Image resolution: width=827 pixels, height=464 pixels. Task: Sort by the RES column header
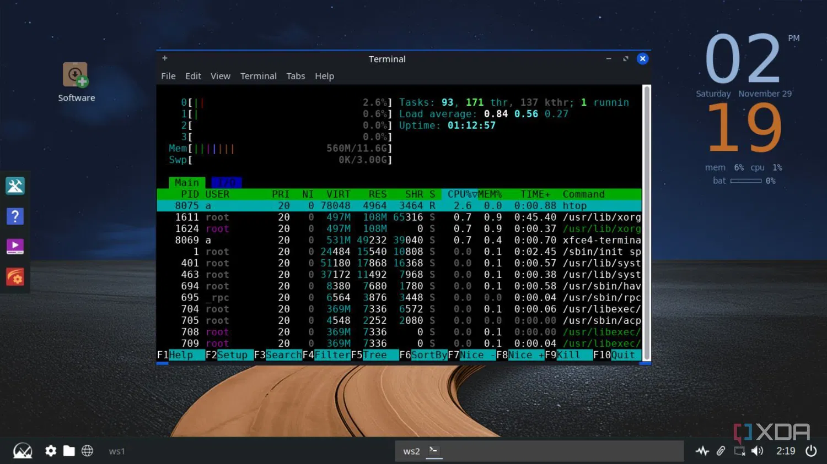(x=378, y=194)
